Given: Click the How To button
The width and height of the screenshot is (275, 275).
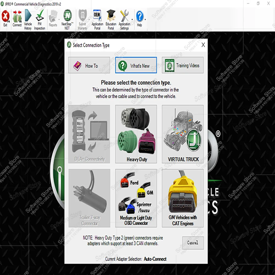Looking at the screenshot, I should click(x=89, y=65).
